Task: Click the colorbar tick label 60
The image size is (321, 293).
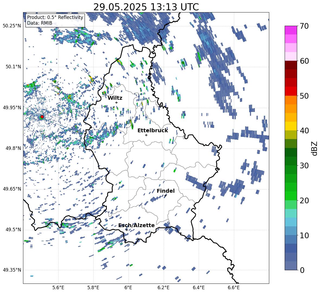Action: point(304,61)
